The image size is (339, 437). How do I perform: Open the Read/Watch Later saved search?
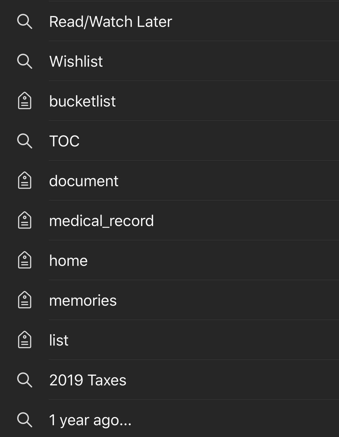[x=111, y=22]
